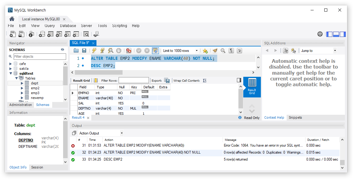Toggle continue on error during script execution

point(129,51)
